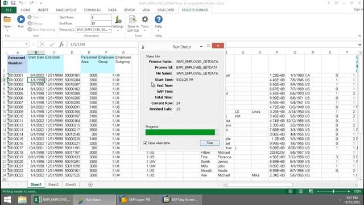Open Sheet2 worksheet tab

[x=53, y=184]
